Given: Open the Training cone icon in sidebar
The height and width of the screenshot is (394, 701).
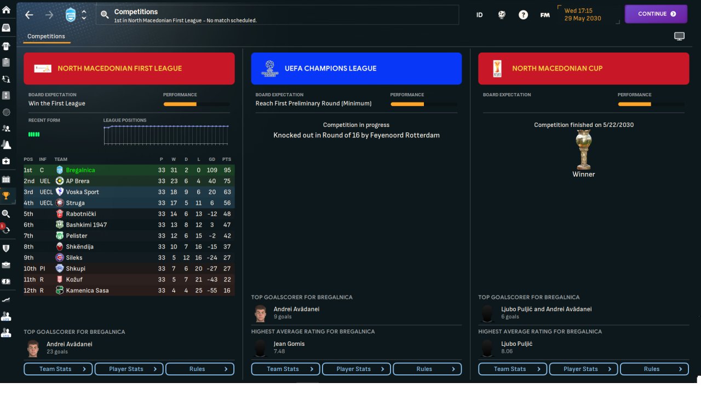Looking at the screenshot, I should 6,145.
